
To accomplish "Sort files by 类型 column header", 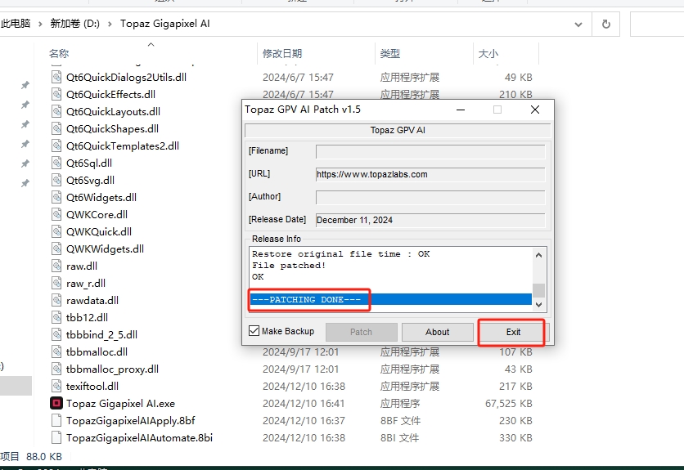I will 390,53.
